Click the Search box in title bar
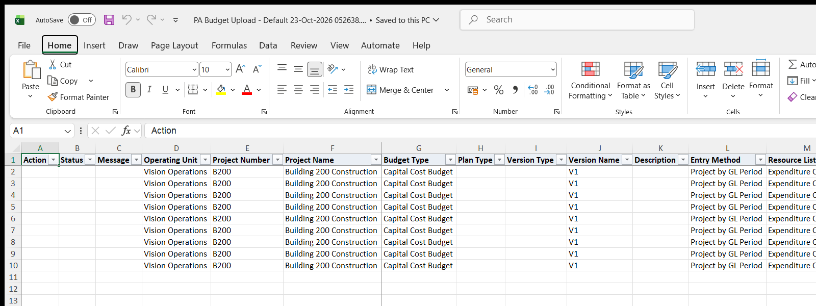The height and width of the screenshot is (306, 816). pos(577,20)
